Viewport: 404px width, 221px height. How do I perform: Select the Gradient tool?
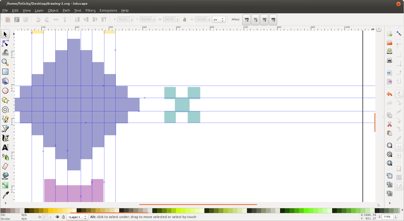coord(5,185)
